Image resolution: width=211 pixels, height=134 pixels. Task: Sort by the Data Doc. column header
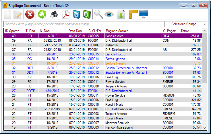[76, 31]
